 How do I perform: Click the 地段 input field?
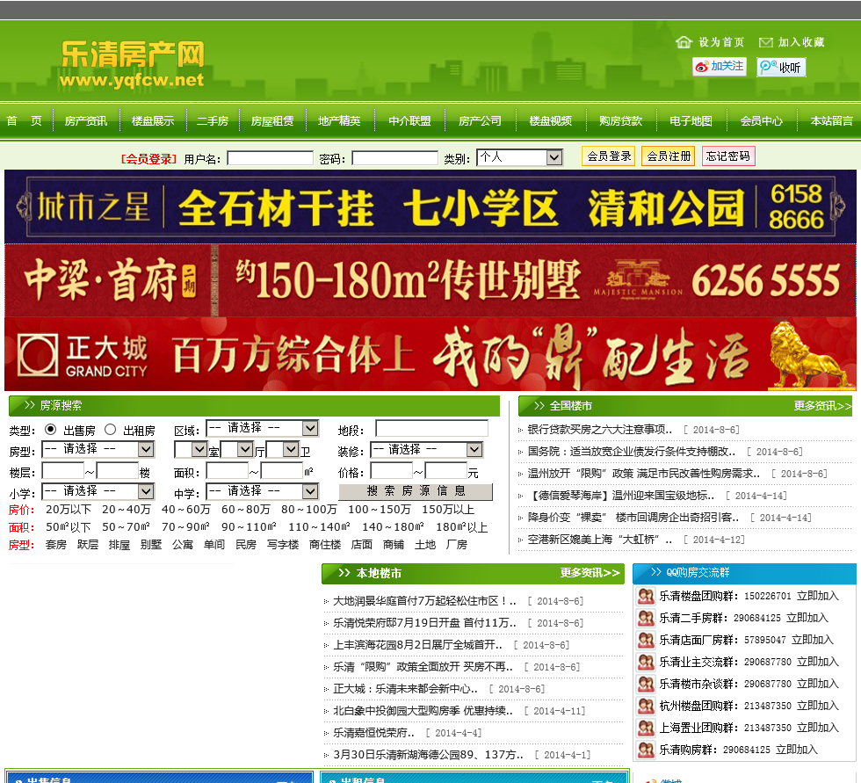tap(431, 429)
